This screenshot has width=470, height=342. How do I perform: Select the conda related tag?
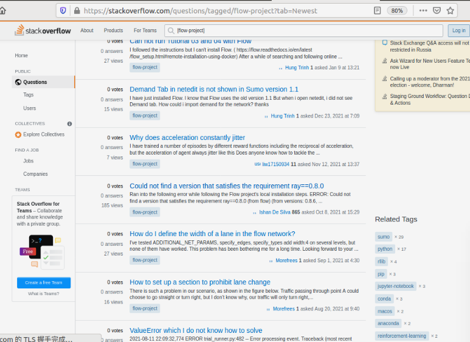[384, 299]
